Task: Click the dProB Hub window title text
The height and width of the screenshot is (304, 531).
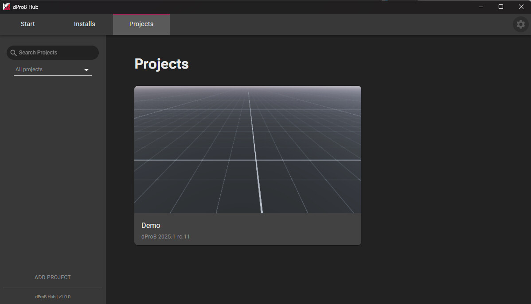Action: pyautogui.click(x=26, y=7)
